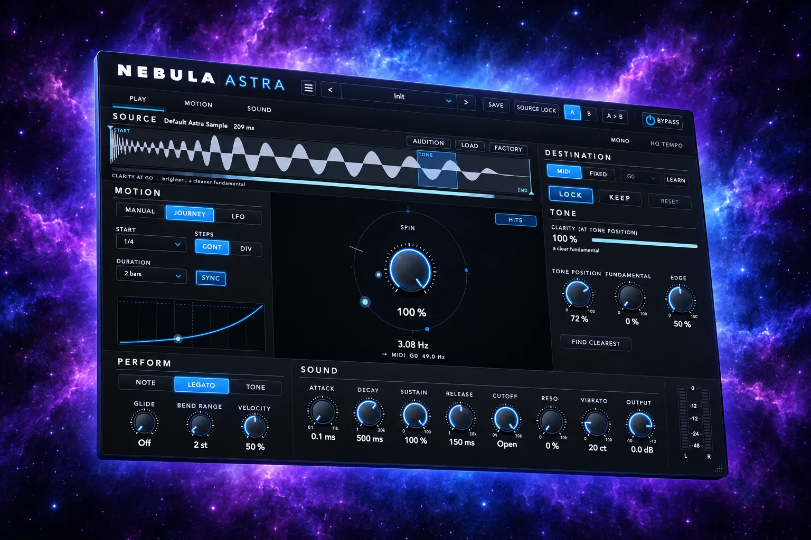Open the G0 note dropdown
Screen dimensions: 811x540
point(640,177)
